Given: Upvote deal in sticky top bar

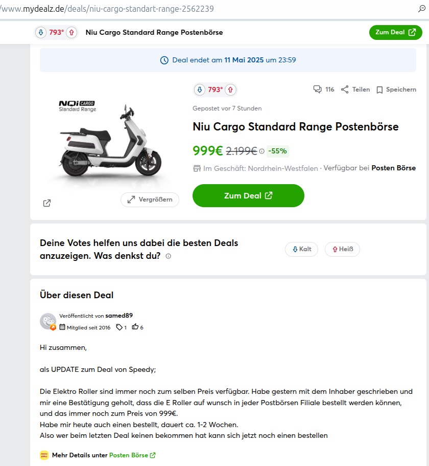Looking at the screenshot, I should [x=71, y=32].
